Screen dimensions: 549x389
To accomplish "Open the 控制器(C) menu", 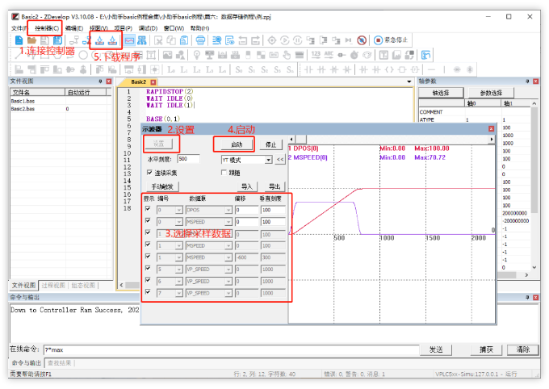I will [47, 28].
